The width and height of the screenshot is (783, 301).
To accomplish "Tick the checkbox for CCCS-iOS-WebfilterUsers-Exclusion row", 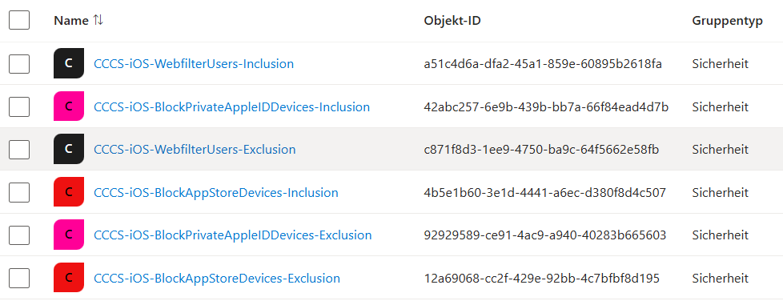I will tap(19, 149).
